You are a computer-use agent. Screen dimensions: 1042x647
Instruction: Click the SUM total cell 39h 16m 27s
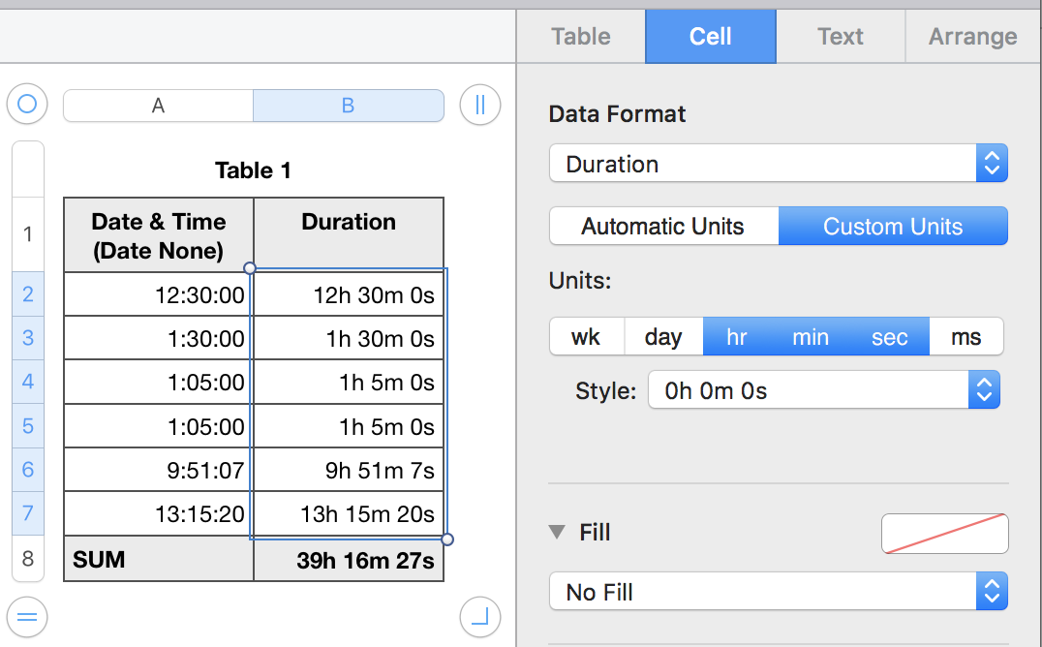[x=349, y=560]
